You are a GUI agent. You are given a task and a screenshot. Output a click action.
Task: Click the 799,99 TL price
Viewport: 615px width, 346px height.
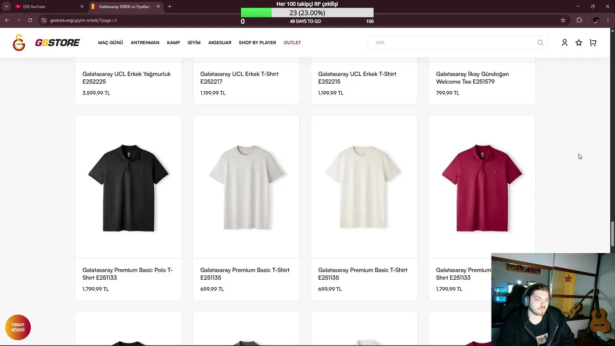[x=447, y=93]
